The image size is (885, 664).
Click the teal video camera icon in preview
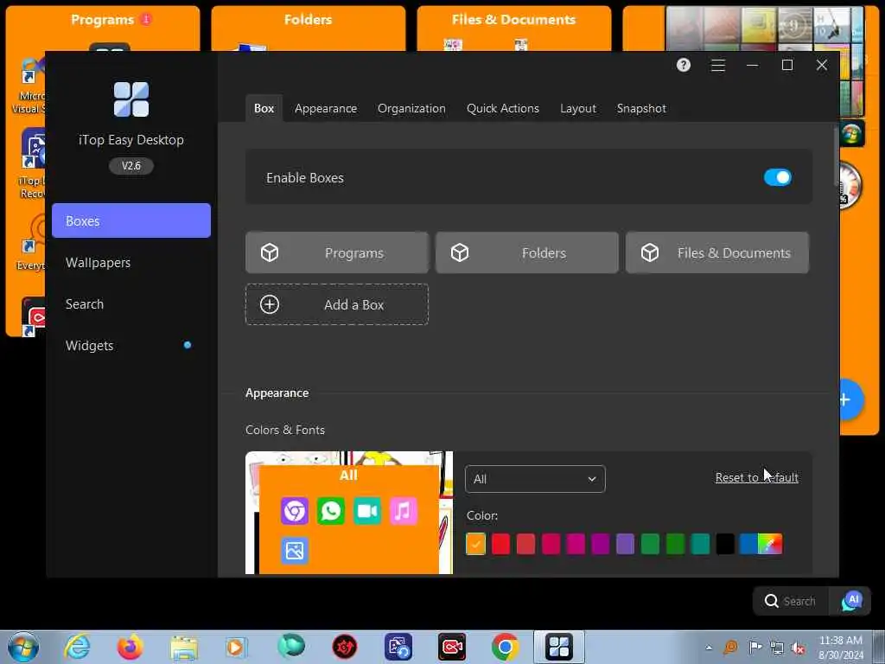[366, 511]
